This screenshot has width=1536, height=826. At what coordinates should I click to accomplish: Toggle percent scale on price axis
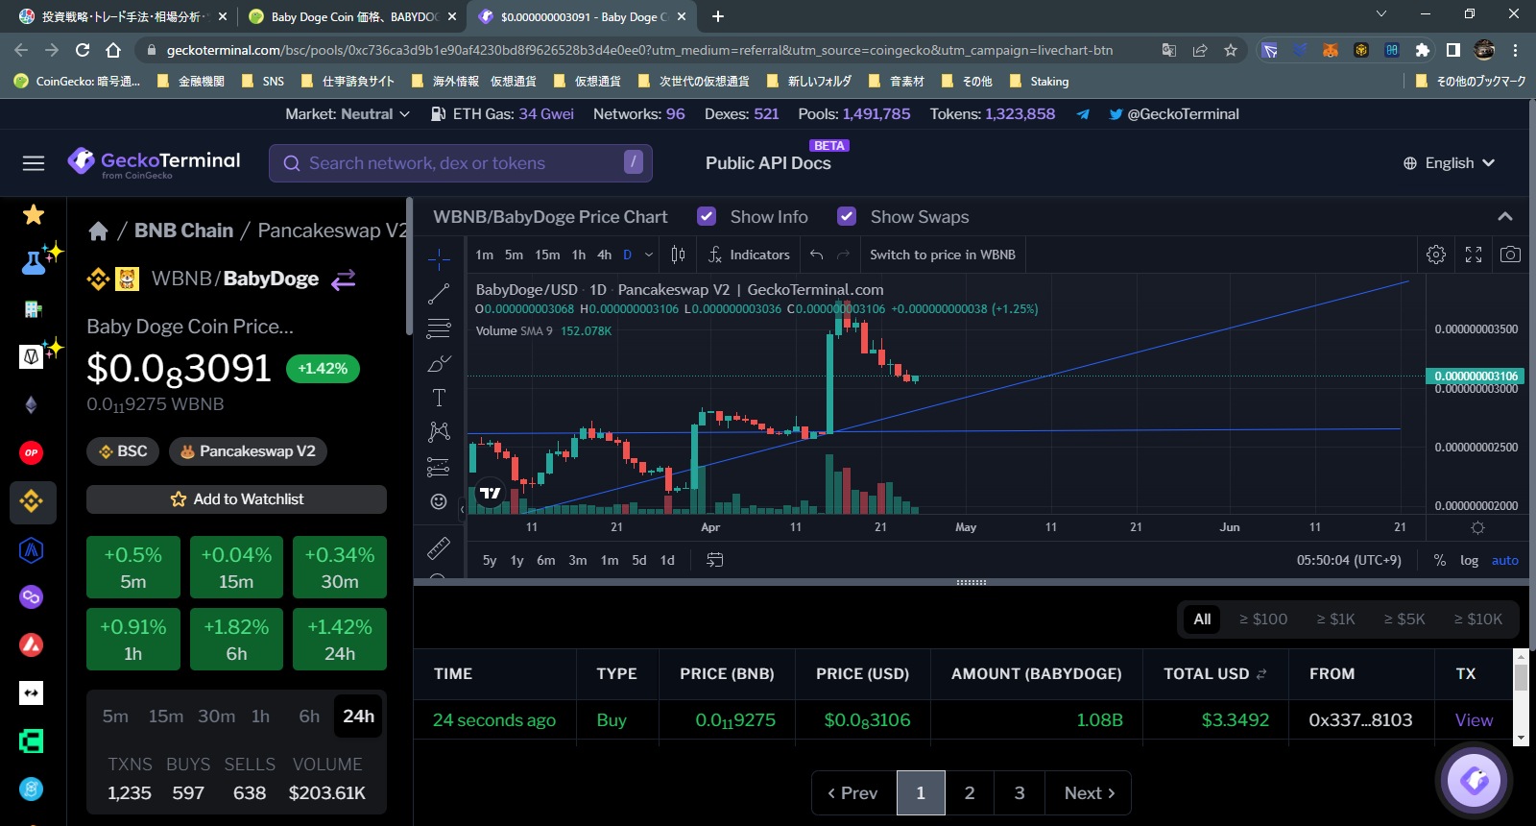1440,560
